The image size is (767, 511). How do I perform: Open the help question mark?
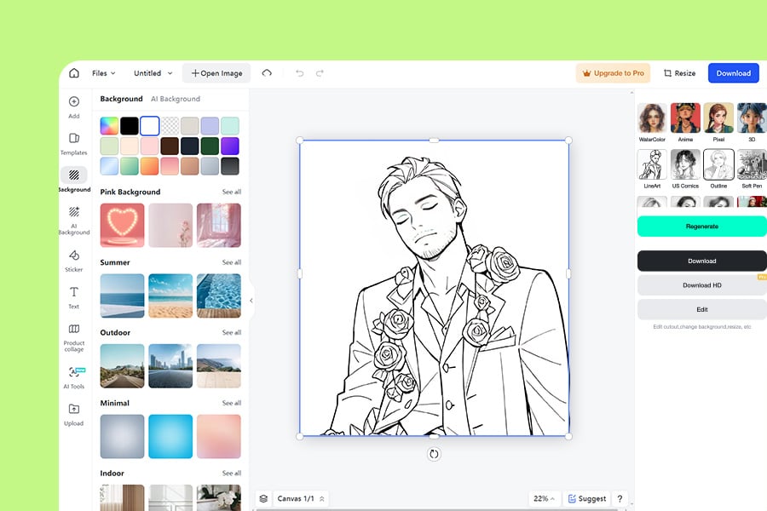pyautogui.click(x=620, y=498)
